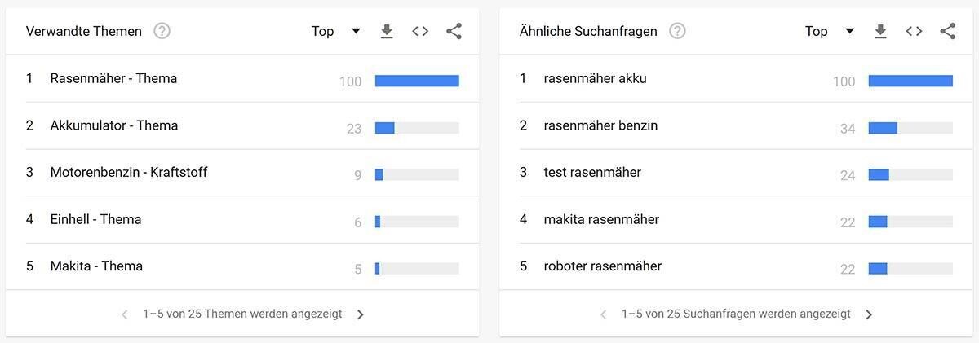Go to next page of Themen
979x343 pixels.
click(361, 314)
